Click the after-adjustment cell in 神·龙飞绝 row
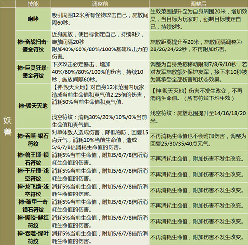The height and width of the screenshot is (245, 248). point(198,190)
